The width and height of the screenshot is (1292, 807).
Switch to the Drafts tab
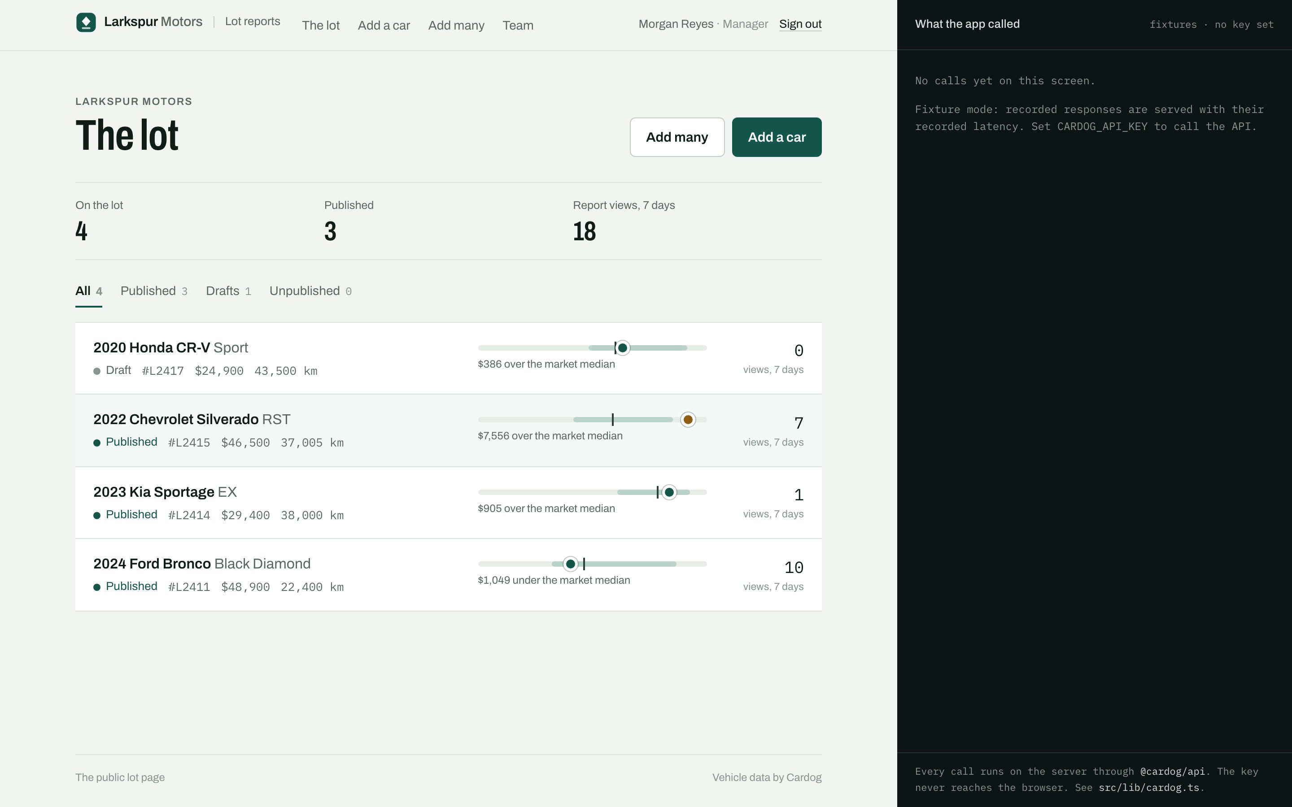pyautogui.click(x=228, y=291)
